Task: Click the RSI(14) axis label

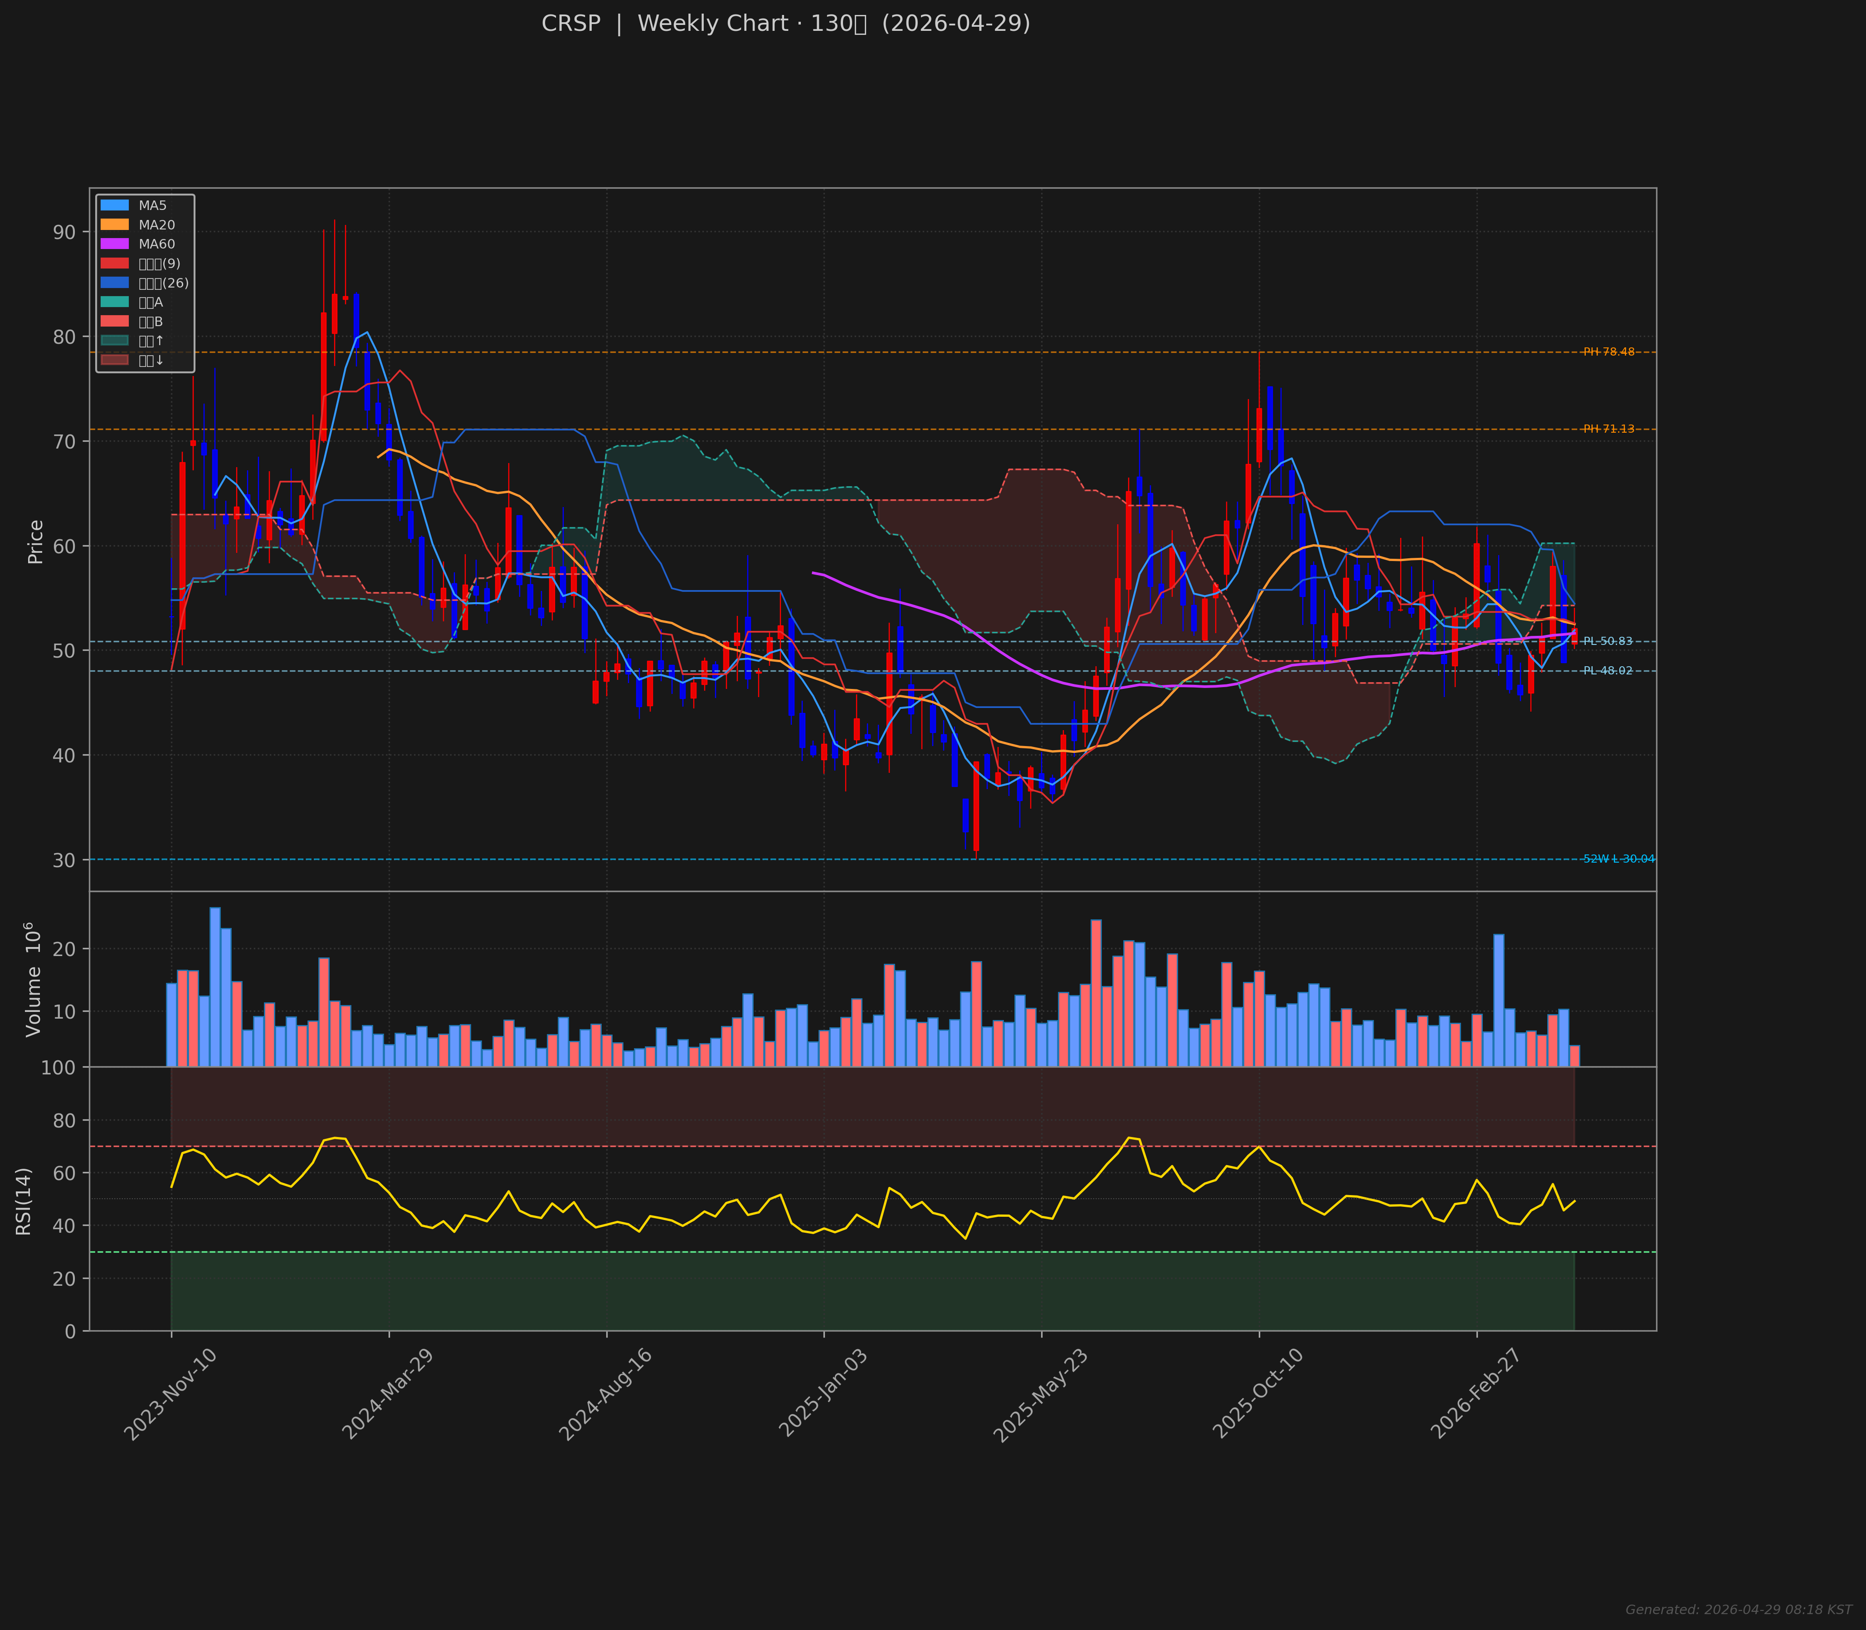Action: [x=24, y=1201]
